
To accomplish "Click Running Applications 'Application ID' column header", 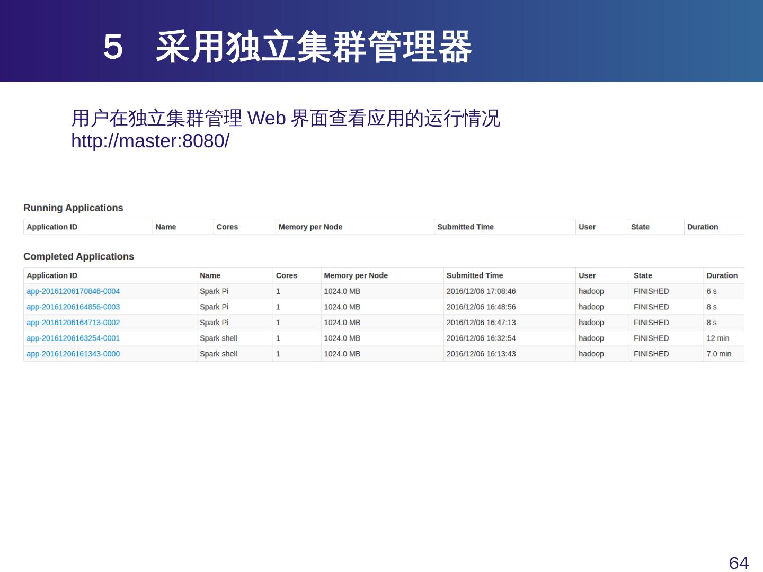I will pyautogui.click(x=52, y=227).
